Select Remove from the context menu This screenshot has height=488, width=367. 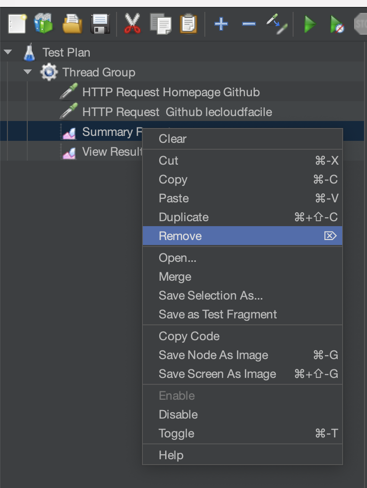pos(180,236)
